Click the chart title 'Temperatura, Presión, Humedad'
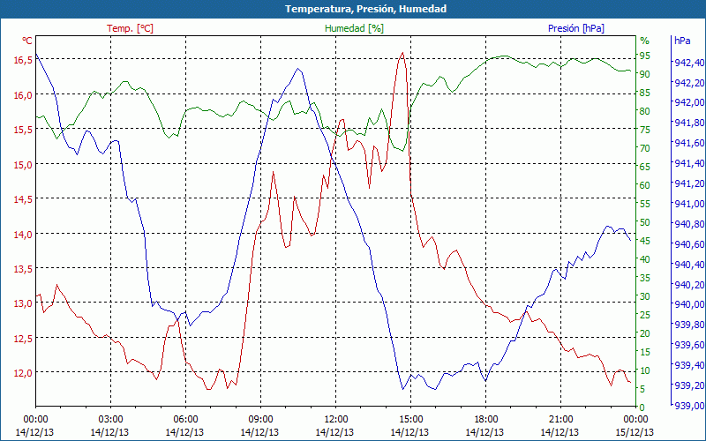This screenshot has width=706, height=441. pos(365,9)
